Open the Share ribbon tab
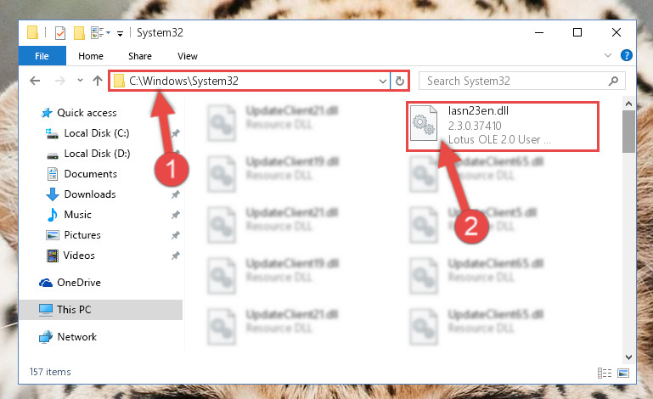The height and width of the screenshot is (399, 653). (140, 56)
